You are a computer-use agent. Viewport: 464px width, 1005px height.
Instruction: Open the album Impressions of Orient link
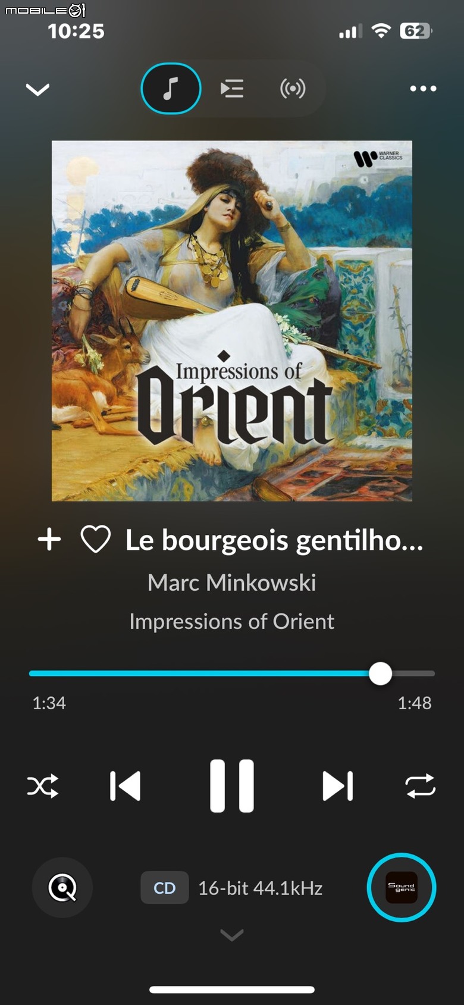tap(232, 621)
